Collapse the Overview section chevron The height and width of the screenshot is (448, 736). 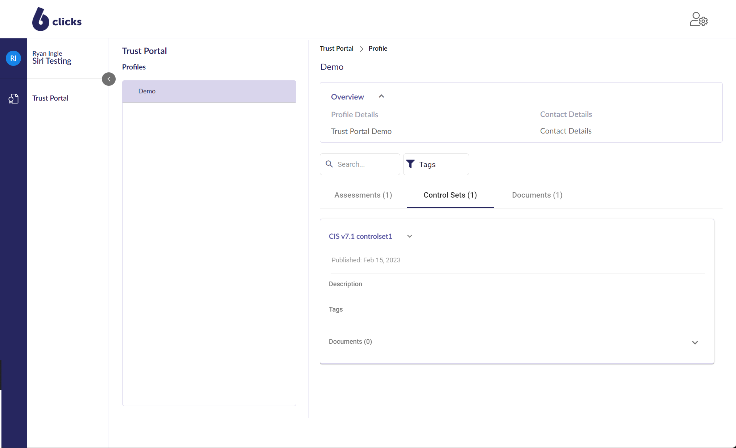coord(381,96)
